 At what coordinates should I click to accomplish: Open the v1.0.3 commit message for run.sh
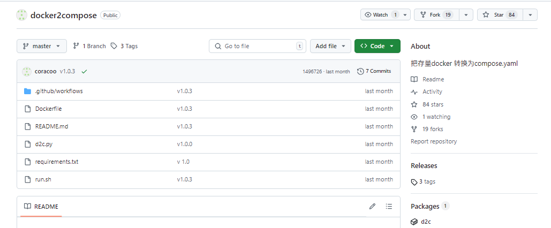click(x=185, y=179)
